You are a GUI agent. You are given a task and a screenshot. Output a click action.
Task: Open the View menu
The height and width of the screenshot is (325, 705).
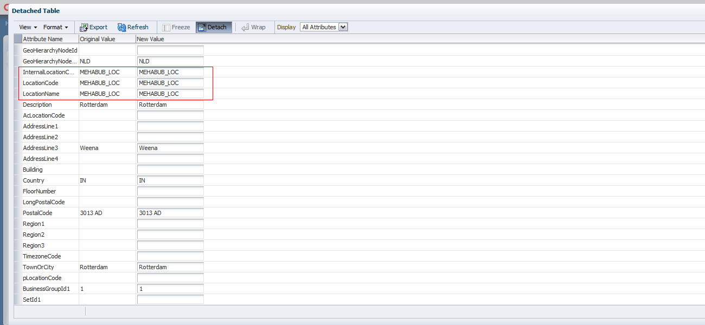point(24,27)
